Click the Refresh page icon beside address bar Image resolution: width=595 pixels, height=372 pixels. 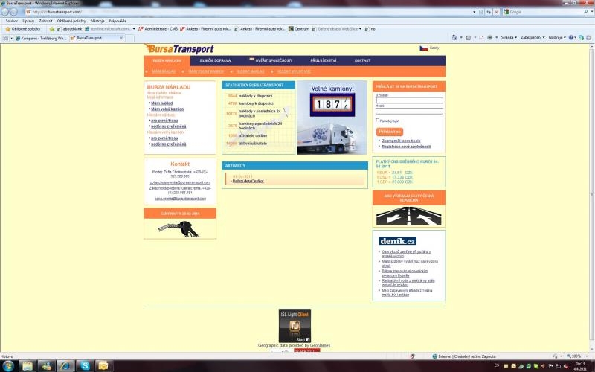[489, 12]
